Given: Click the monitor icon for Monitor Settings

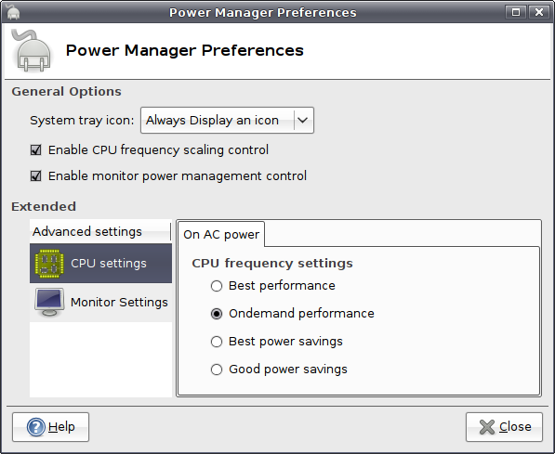Looking at the screenshot, I should click(x=49, y=302).
